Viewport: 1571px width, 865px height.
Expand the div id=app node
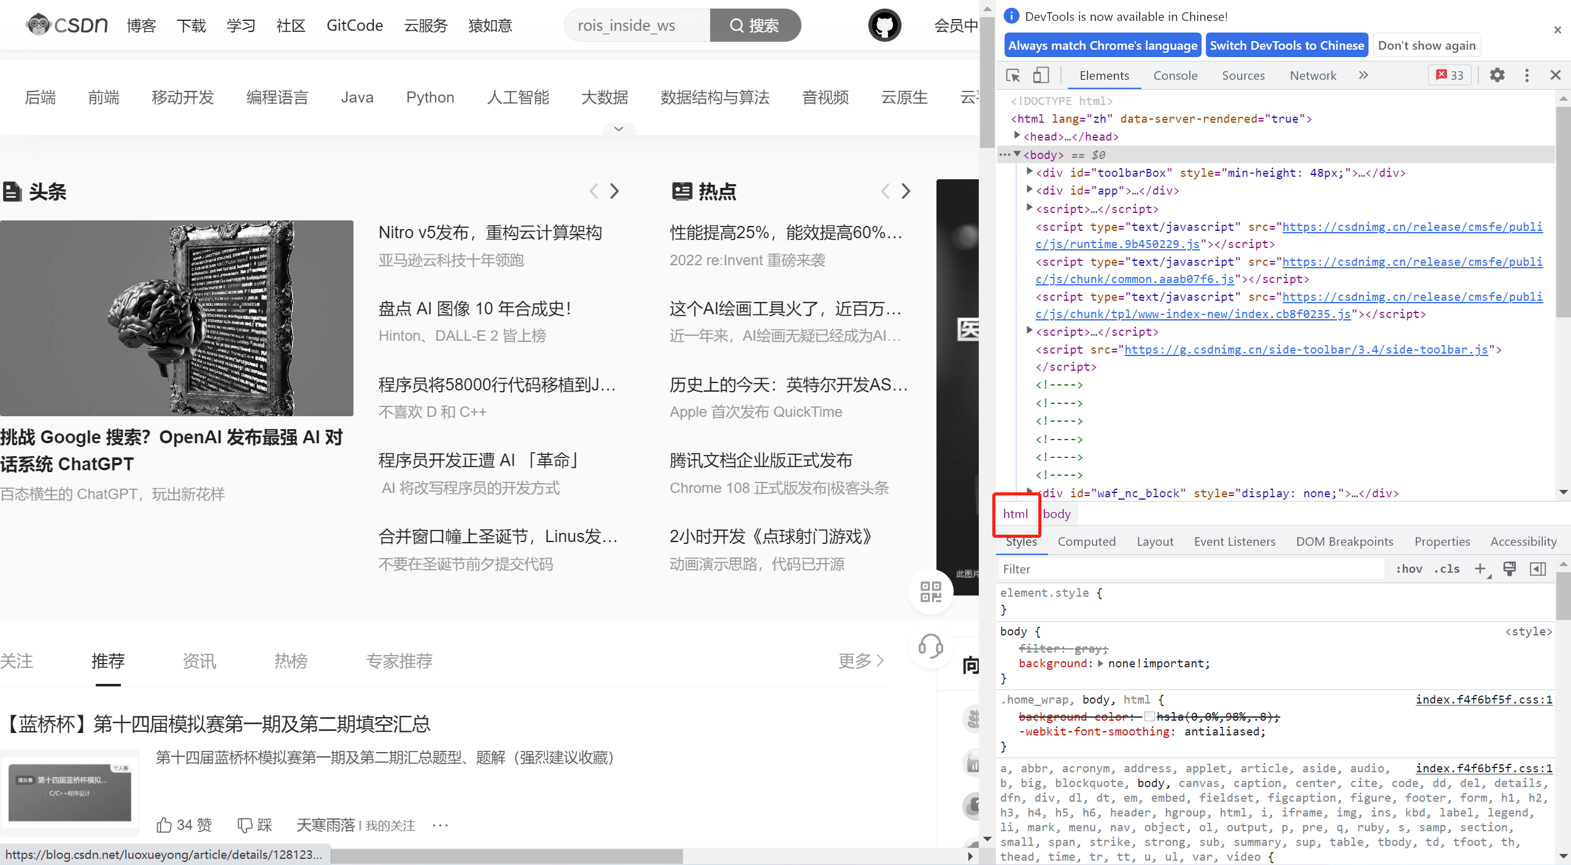click(x=1030, y=190)
